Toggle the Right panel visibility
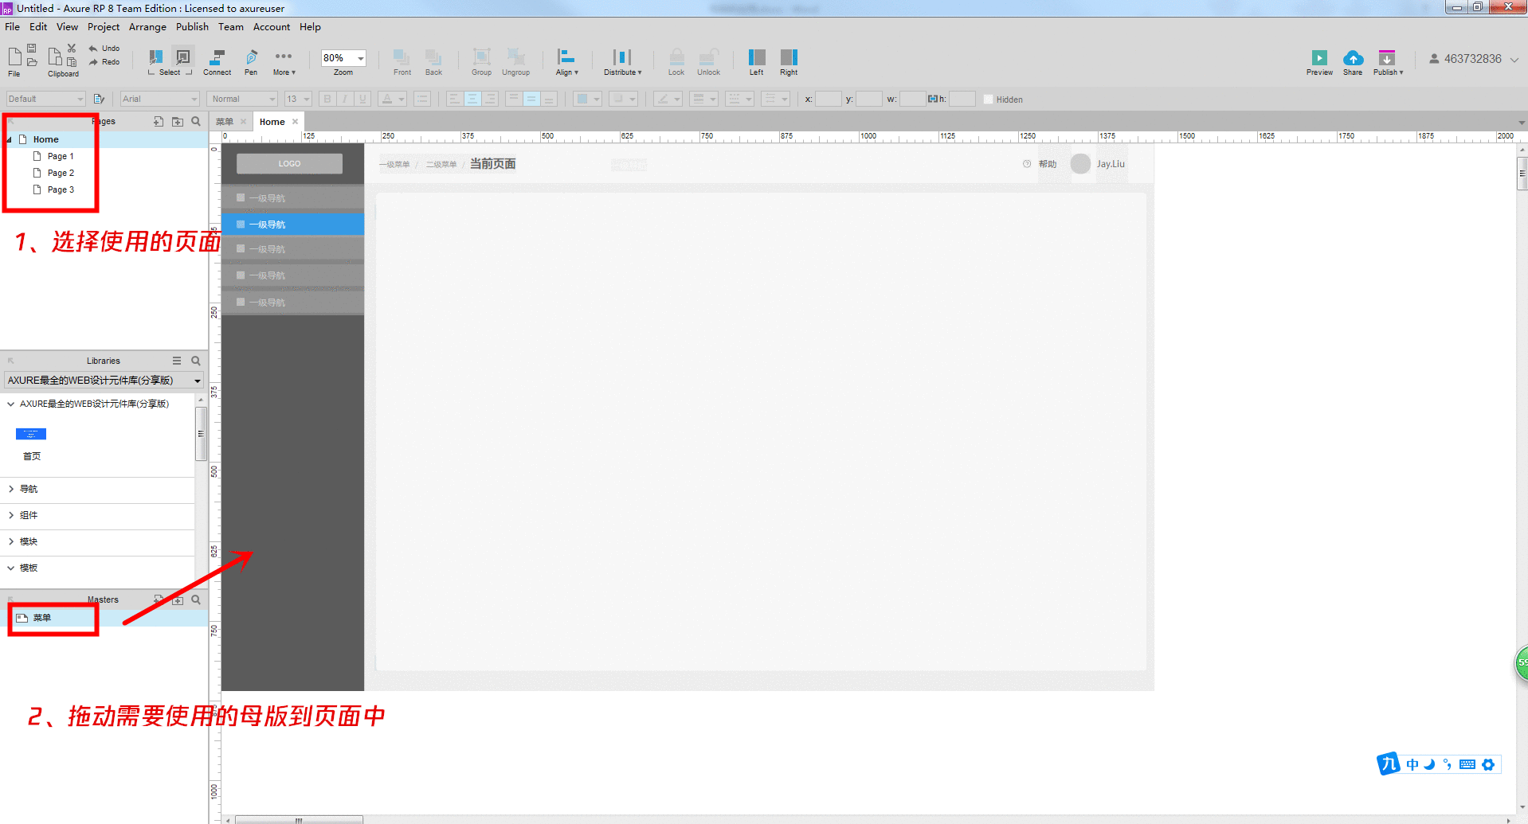 [x=789, y=61]
